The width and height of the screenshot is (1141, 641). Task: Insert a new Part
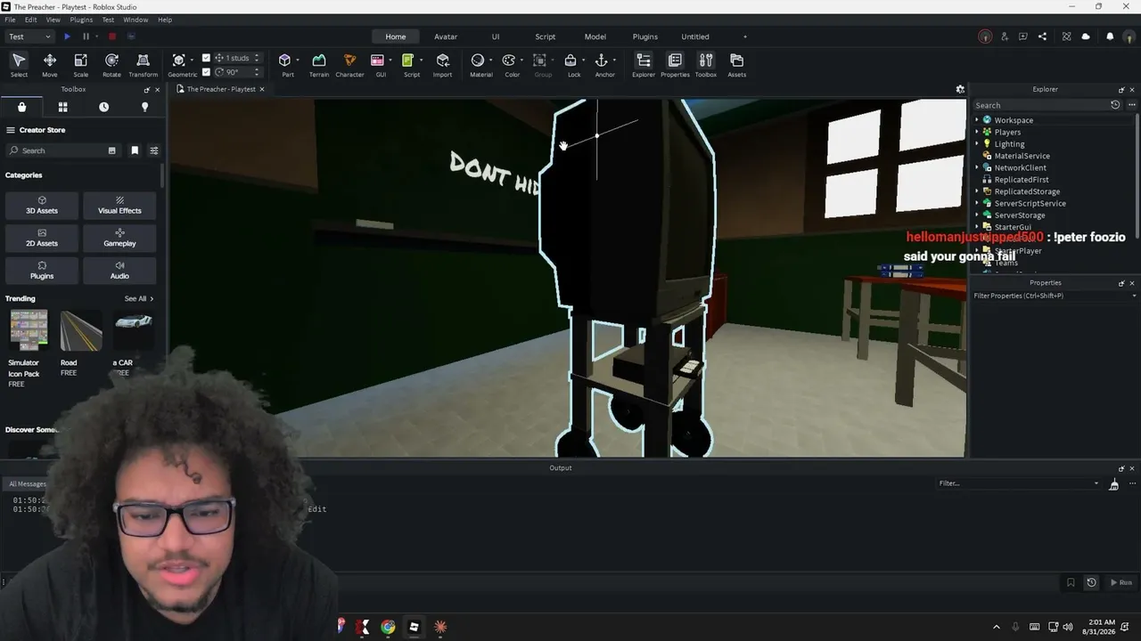pos(285,65)
